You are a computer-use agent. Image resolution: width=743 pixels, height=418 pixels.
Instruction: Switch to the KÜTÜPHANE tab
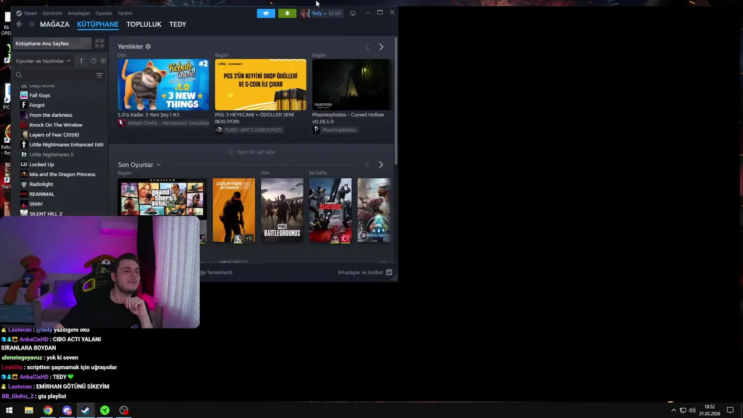[98, 24]
